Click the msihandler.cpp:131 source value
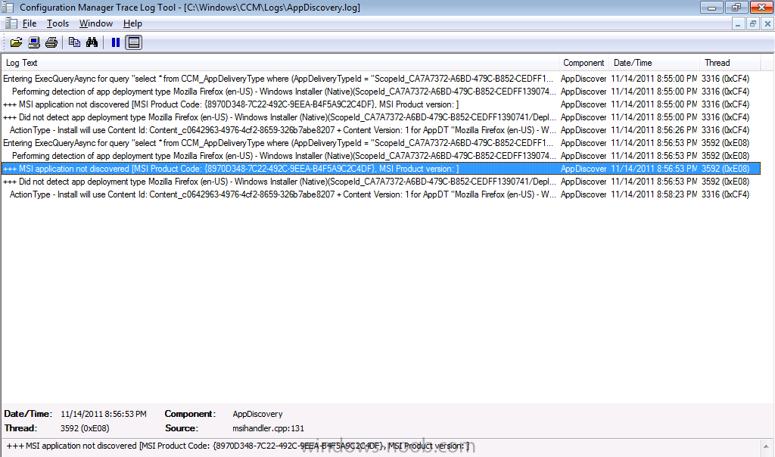 pyautogui.click(x=269, y=428)
